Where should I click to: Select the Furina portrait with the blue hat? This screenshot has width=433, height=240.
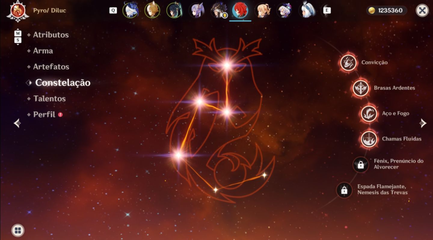pyautogui.click(x=131, y=10)
